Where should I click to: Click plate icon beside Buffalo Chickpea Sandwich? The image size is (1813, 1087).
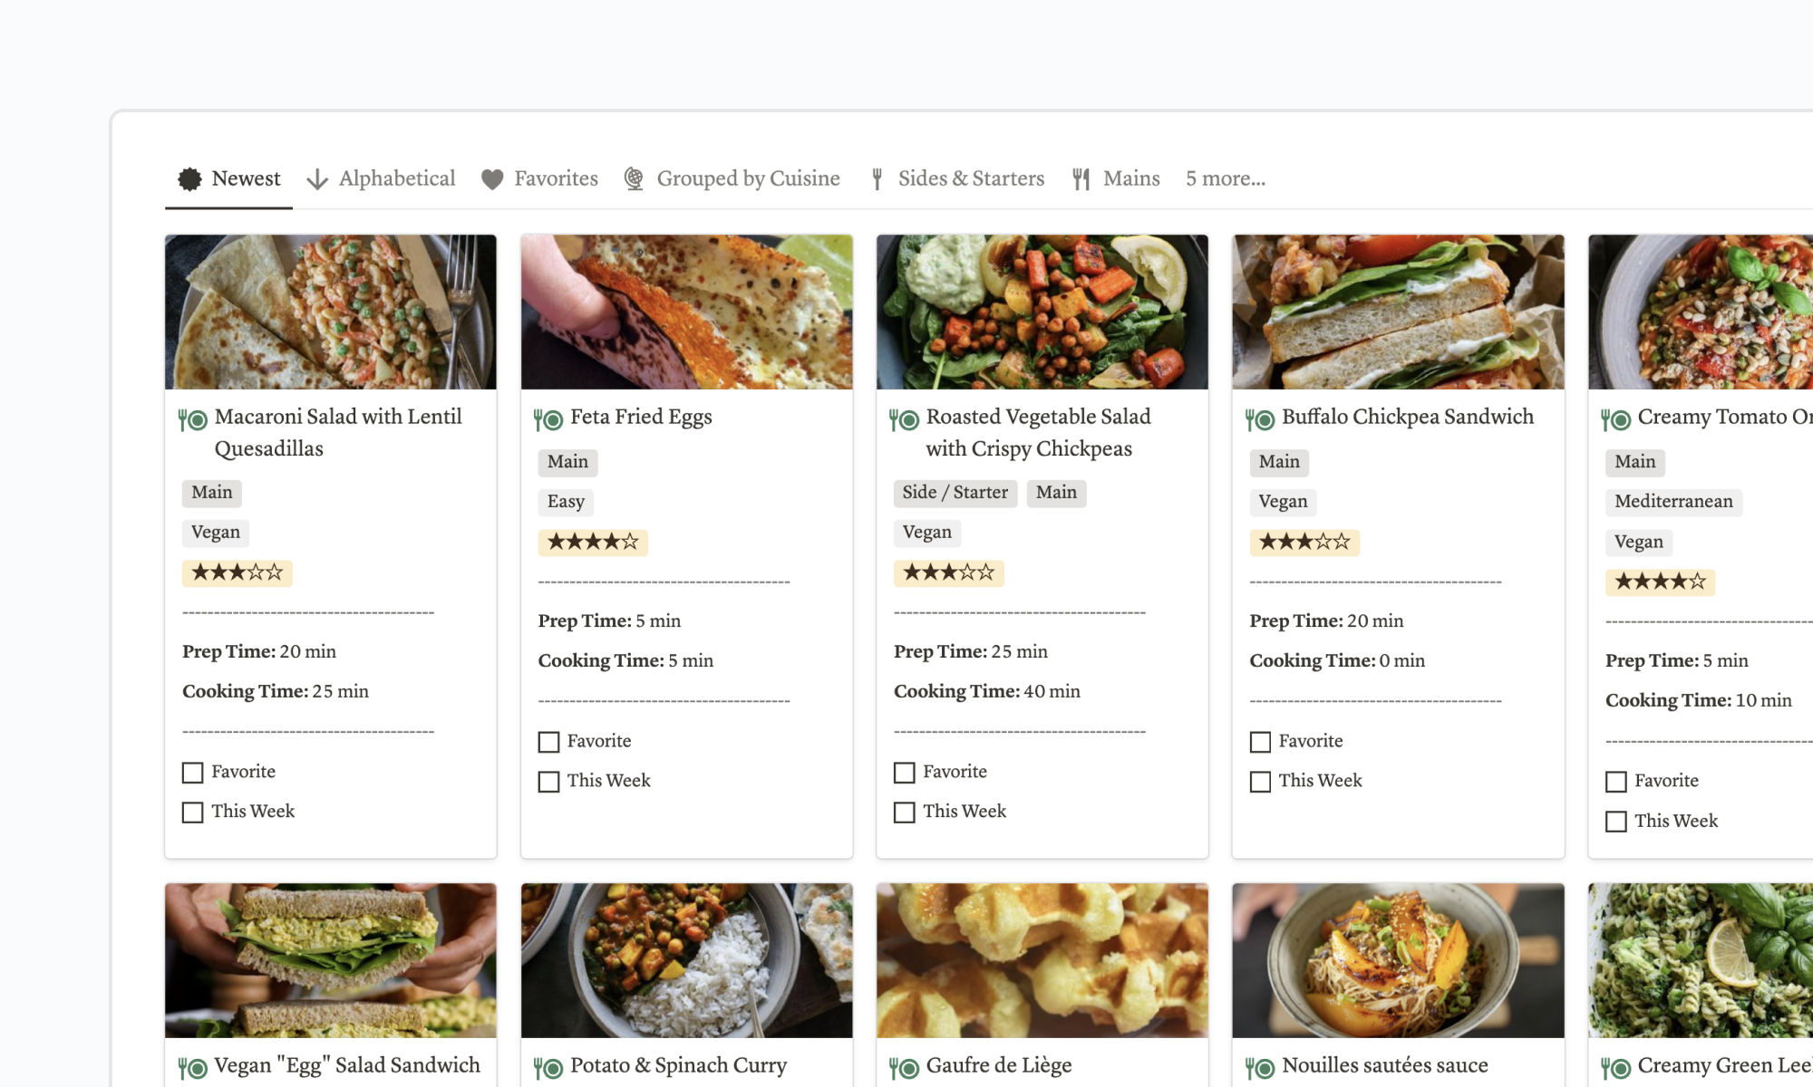tap(1259, 419)
